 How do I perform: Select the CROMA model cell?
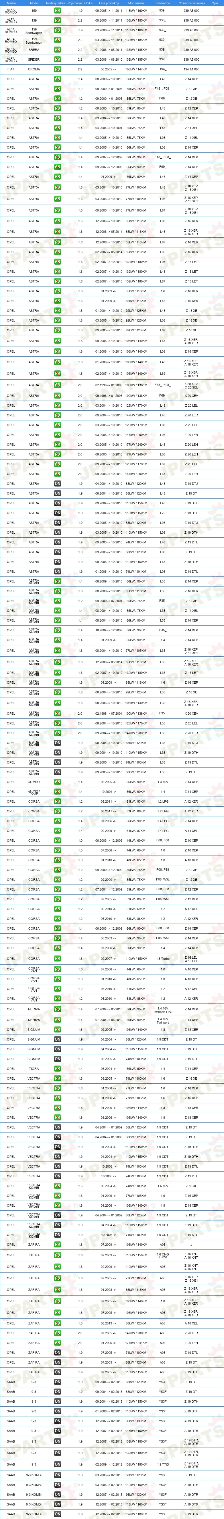tap(34, 70)
